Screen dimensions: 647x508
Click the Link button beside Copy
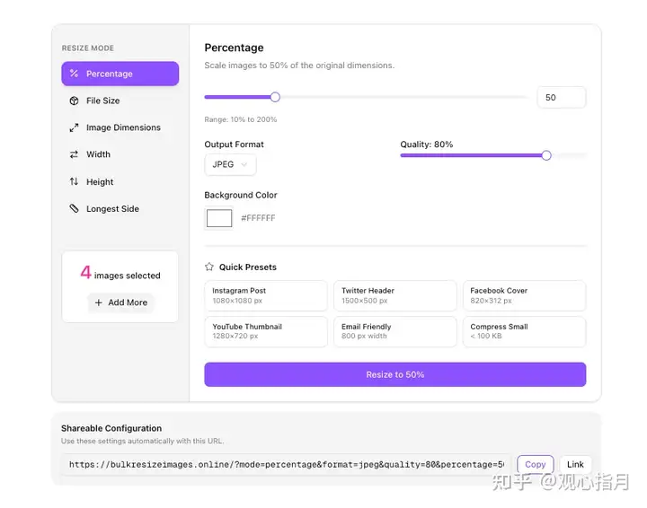[575, 465]
